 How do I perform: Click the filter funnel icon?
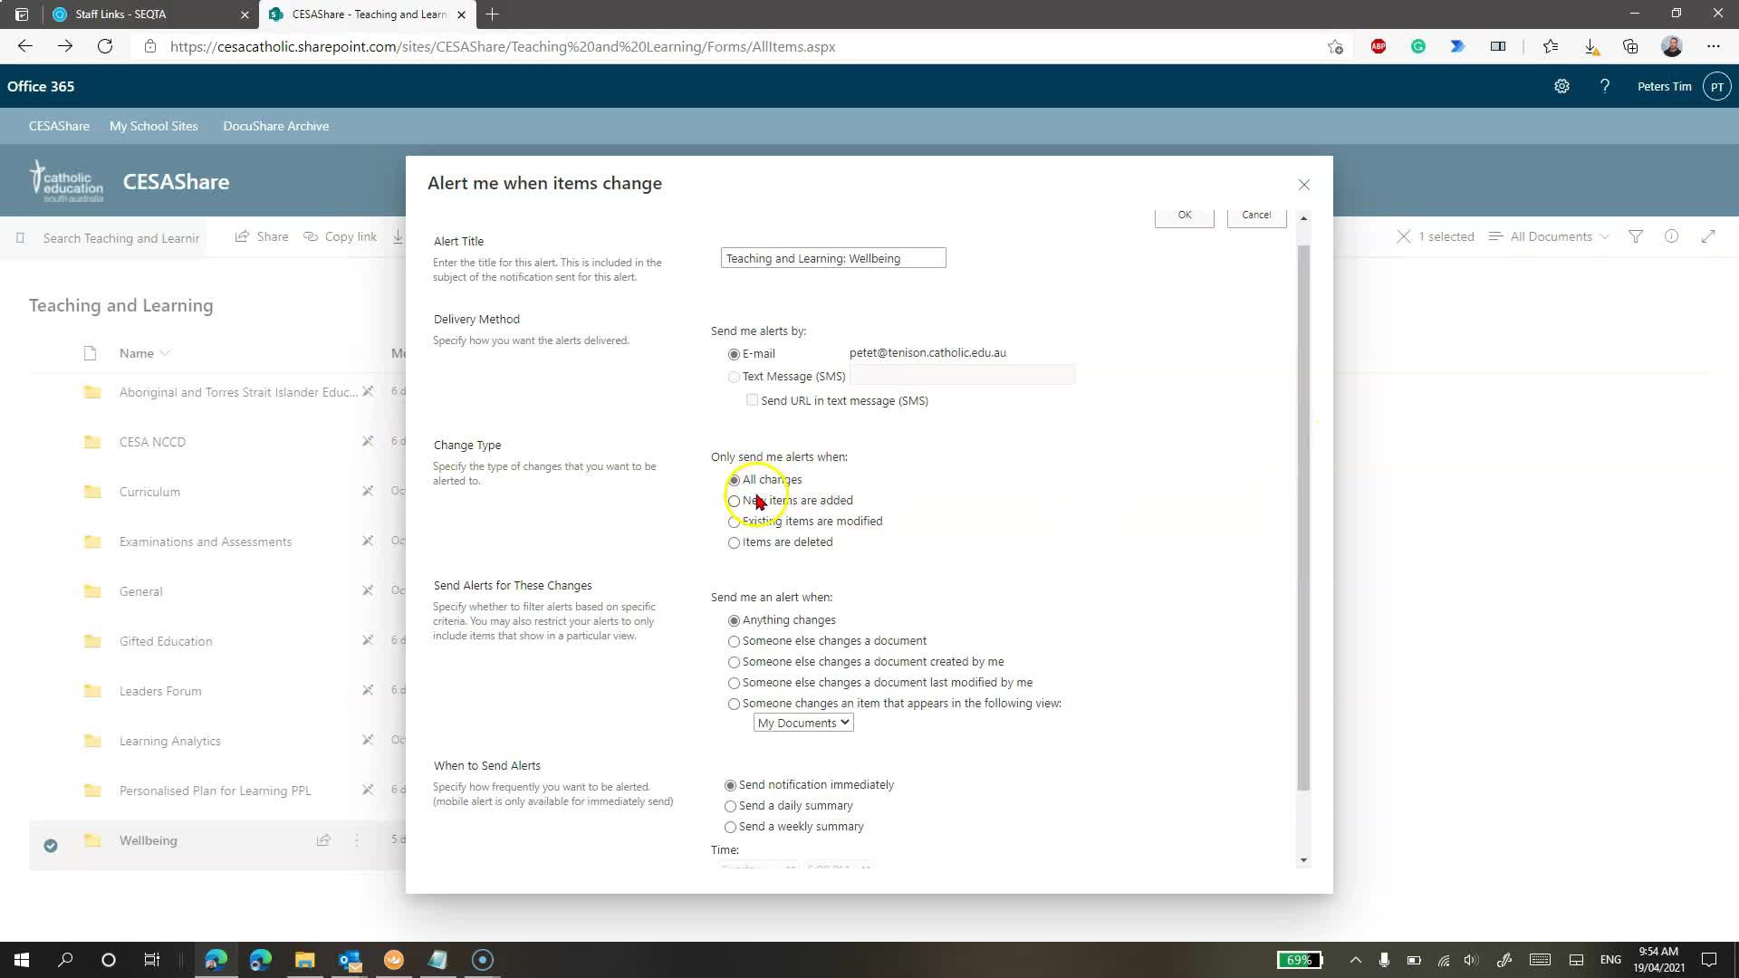click(x=1636, y=236)
